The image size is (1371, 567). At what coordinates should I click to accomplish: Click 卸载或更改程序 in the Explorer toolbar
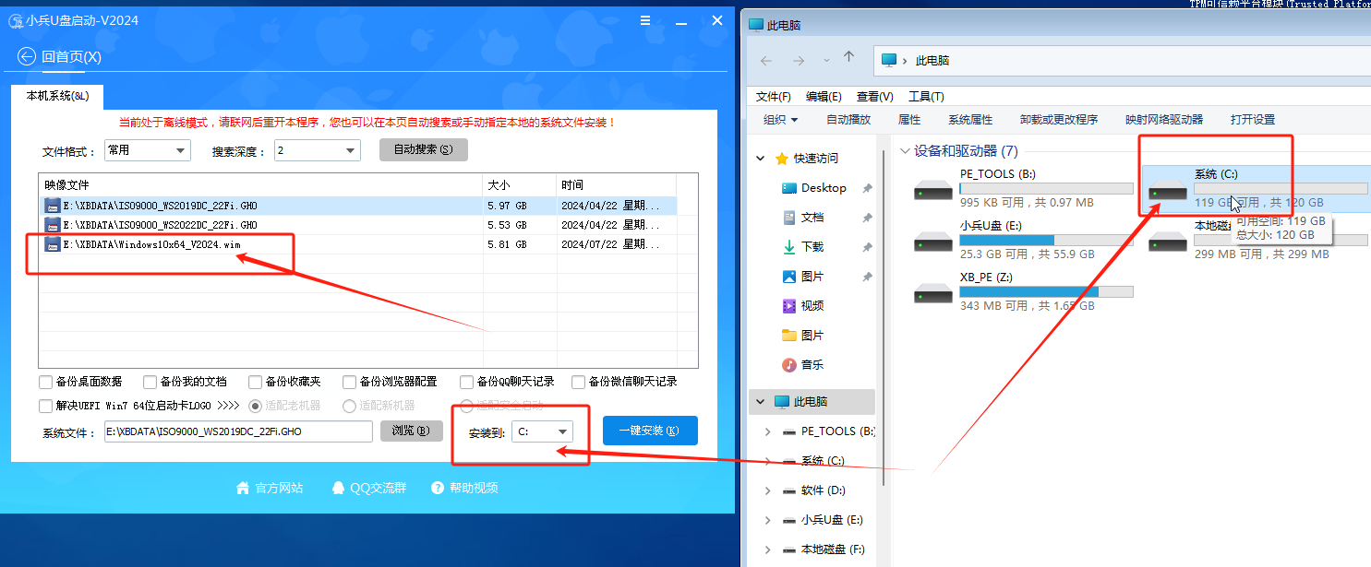click(1059, 120)
